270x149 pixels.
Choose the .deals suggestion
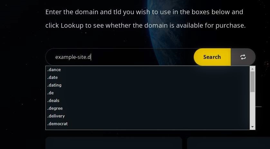[148, 101]
